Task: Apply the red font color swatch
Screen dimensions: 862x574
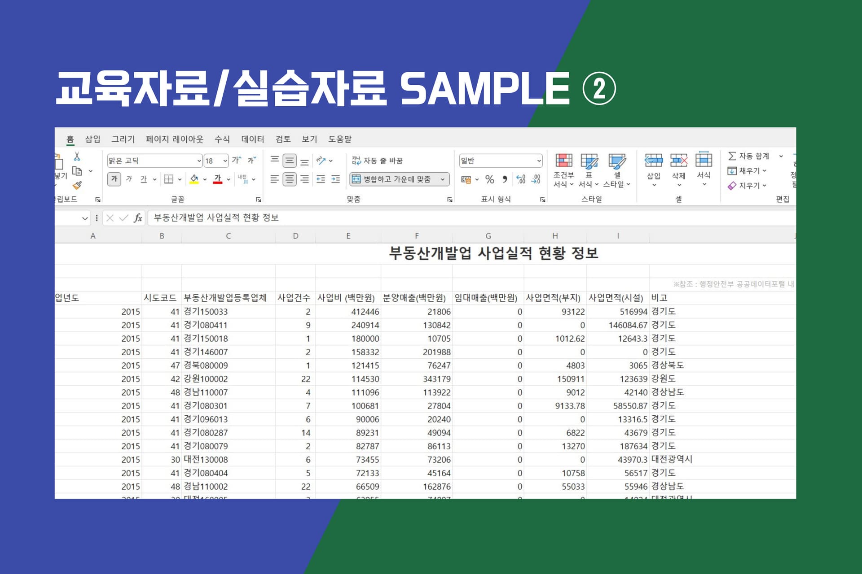Action: (218, 179)
